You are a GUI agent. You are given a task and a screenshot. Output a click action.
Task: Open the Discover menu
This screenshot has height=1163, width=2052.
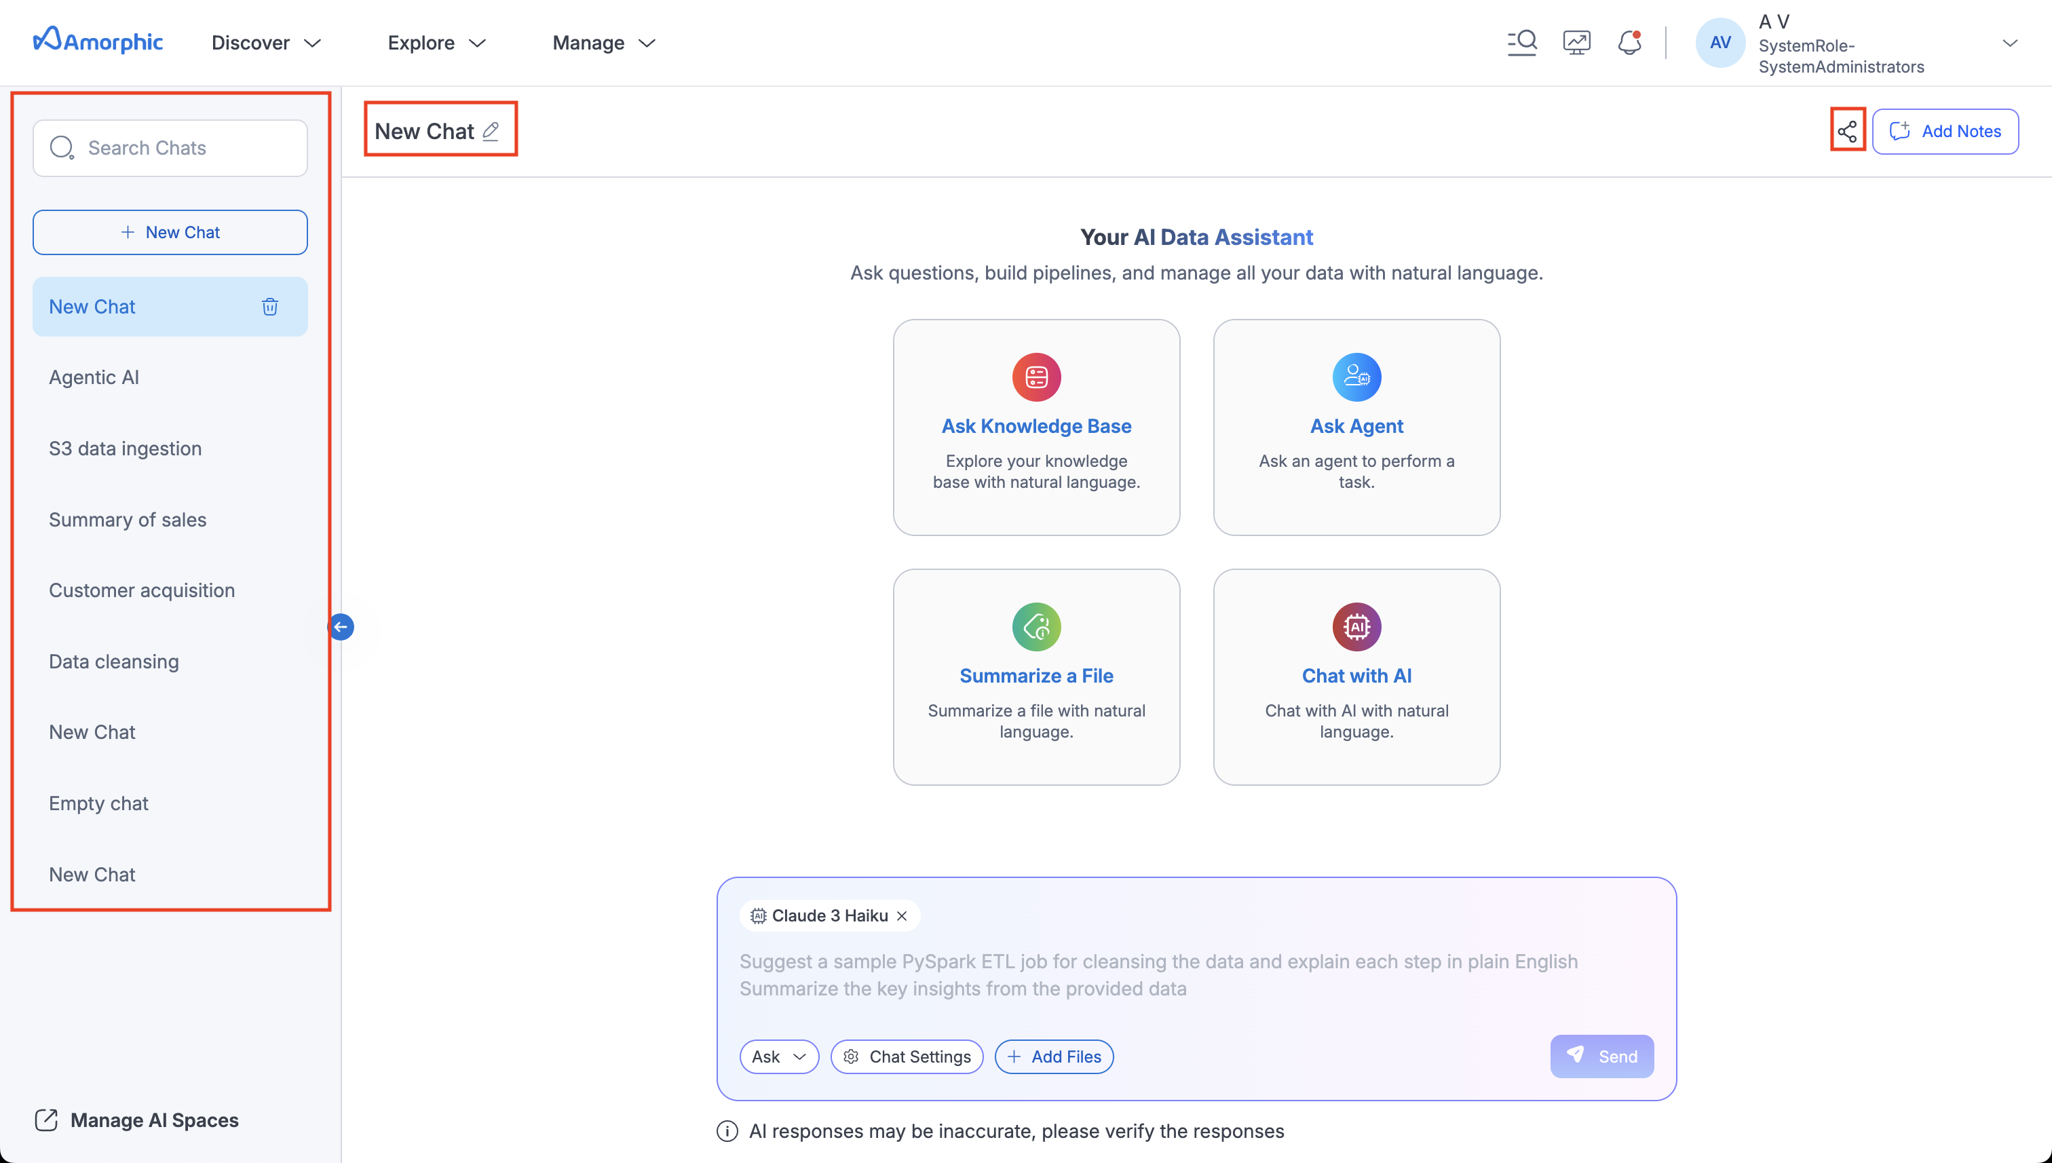click(265, 43)
